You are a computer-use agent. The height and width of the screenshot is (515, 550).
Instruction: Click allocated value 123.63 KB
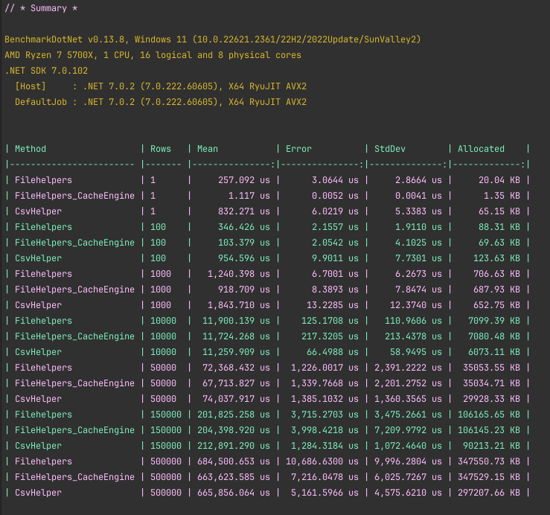(x=496, y=258)
